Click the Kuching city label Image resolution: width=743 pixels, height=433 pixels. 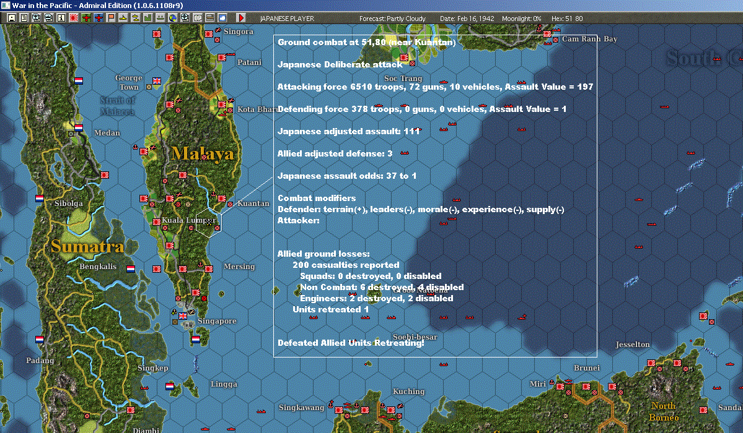[x=408, y=392]
